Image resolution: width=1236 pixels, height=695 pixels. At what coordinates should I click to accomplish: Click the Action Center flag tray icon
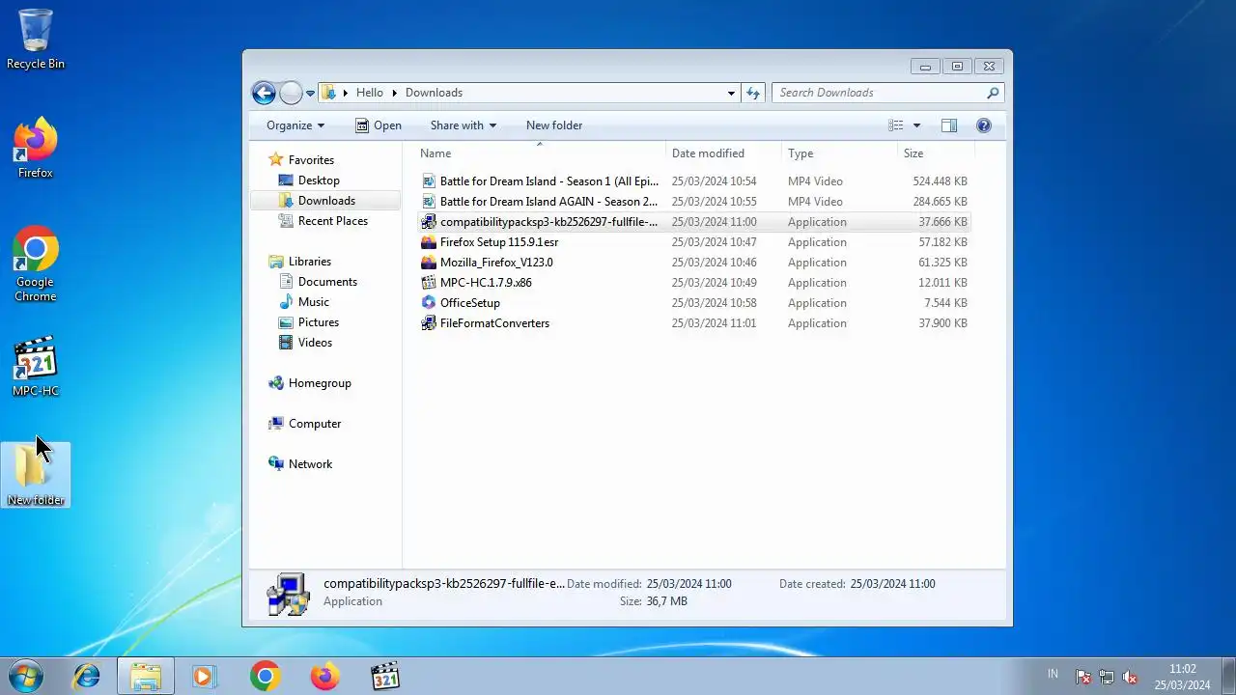(x=1083, y=677)
